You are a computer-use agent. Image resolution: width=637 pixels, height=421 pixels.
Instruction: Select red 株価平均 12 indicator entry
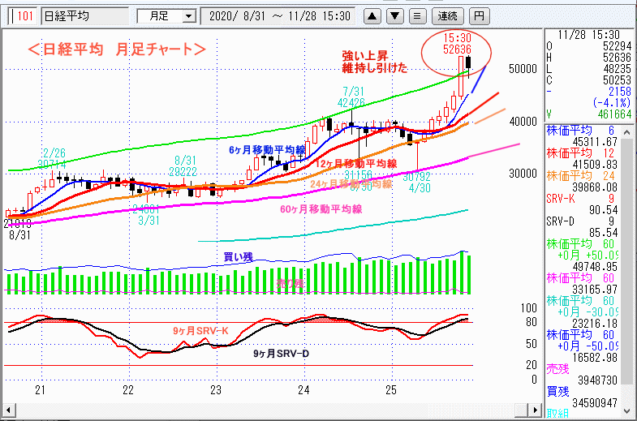pyautogui.click(x=588, y=161)
